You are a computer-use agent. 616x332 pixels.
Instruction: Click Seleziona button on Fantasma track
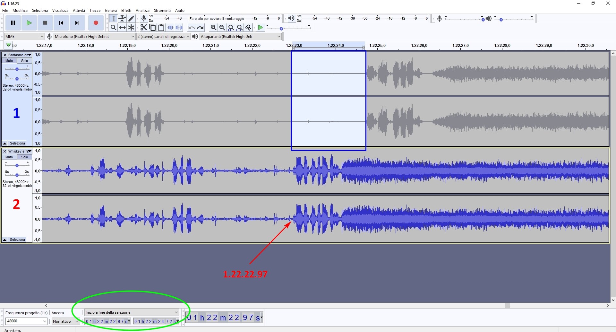(x=17, y=143)
